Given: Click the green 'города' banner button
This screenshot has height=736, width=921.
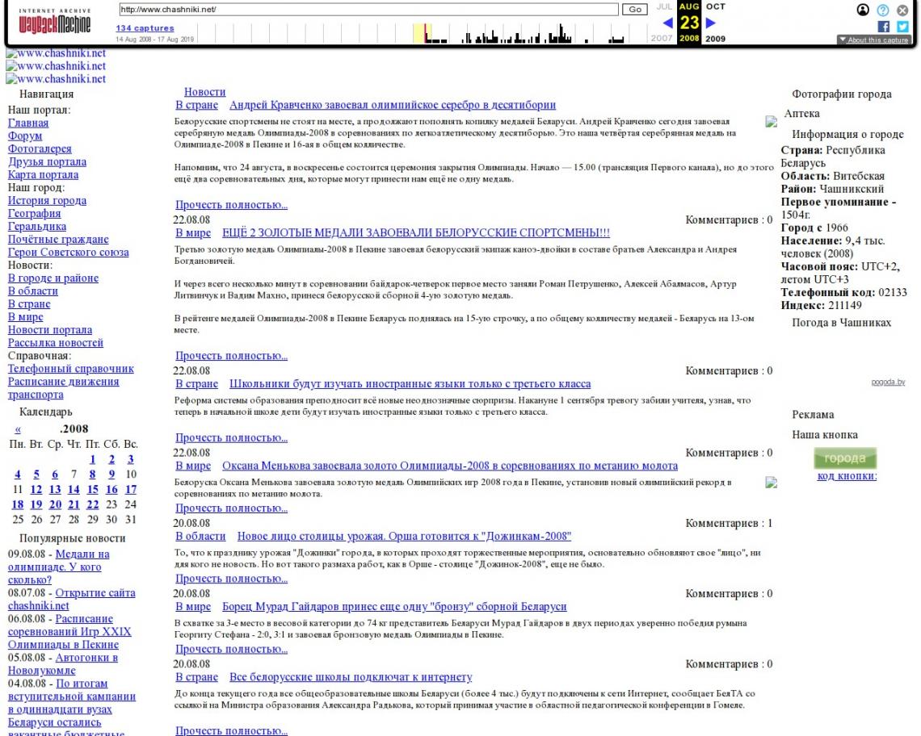Looking at the screenshot, I should click(845, 458).
